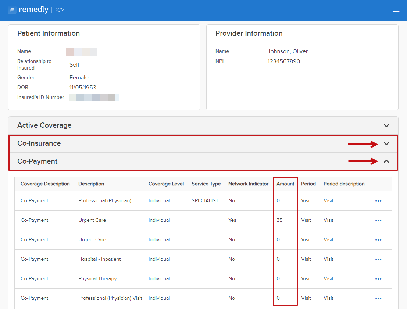This screenshot has width=407, height=309.
Task: Expand the Active Coverage section
Action: (x=386, y=125)
